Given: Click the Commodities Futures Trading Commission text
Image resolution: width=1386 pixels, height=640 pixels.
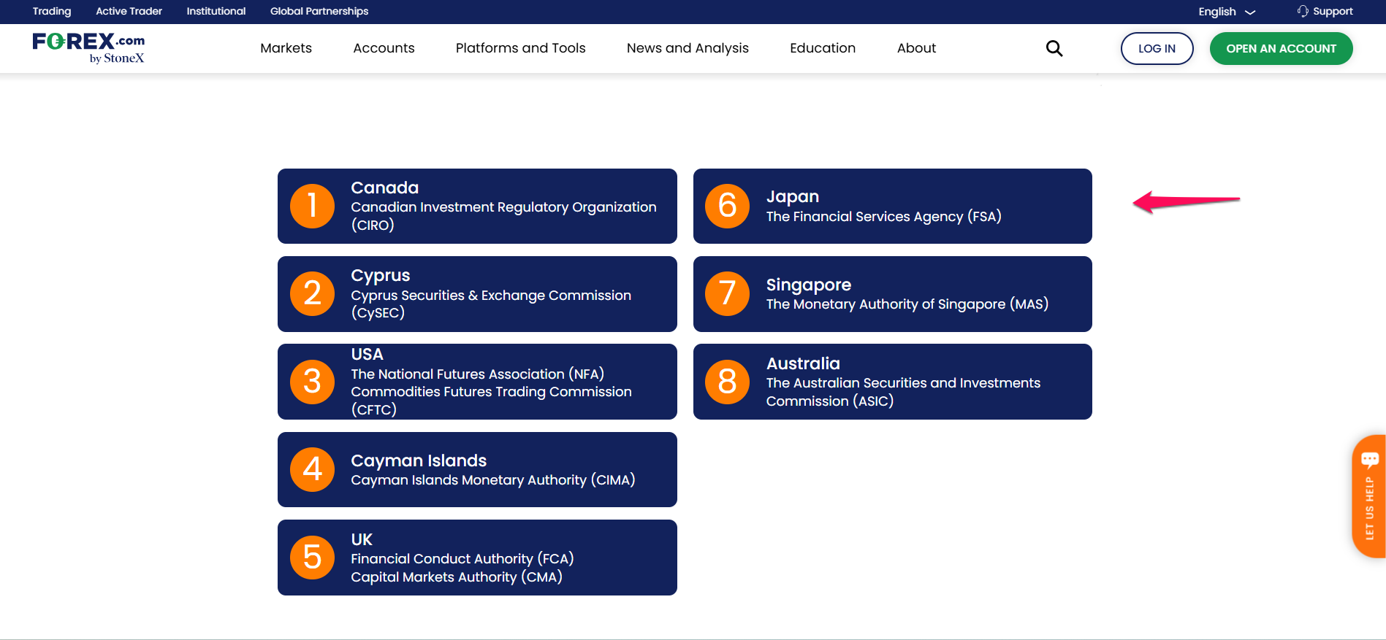Looking at the screenshot, I should pyautogui.click(x=491, y=400).
